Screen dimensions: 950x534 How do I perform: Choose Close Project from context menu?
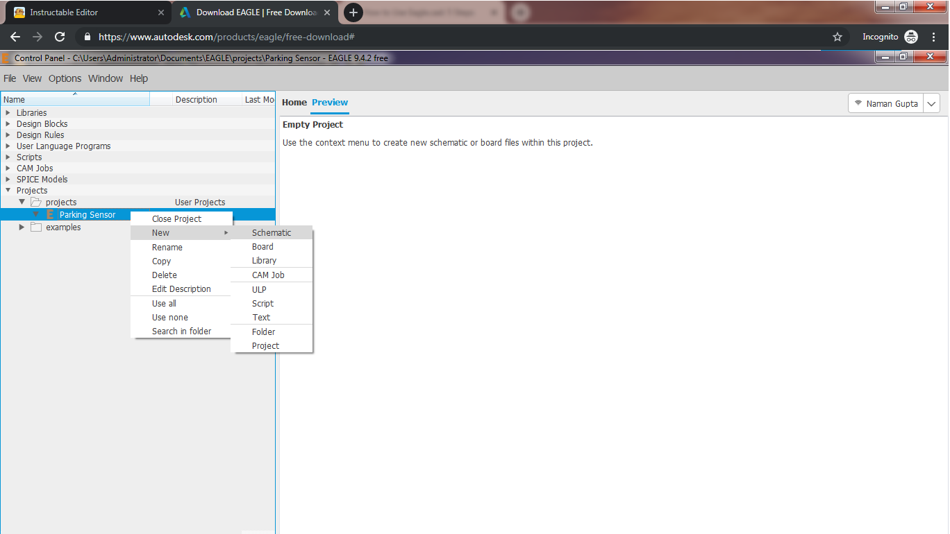(181, 219)
